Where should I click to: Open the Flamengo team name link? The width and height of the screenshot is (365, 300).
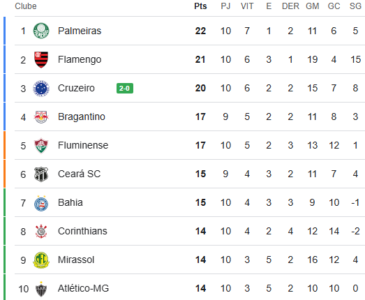point(80,59)
